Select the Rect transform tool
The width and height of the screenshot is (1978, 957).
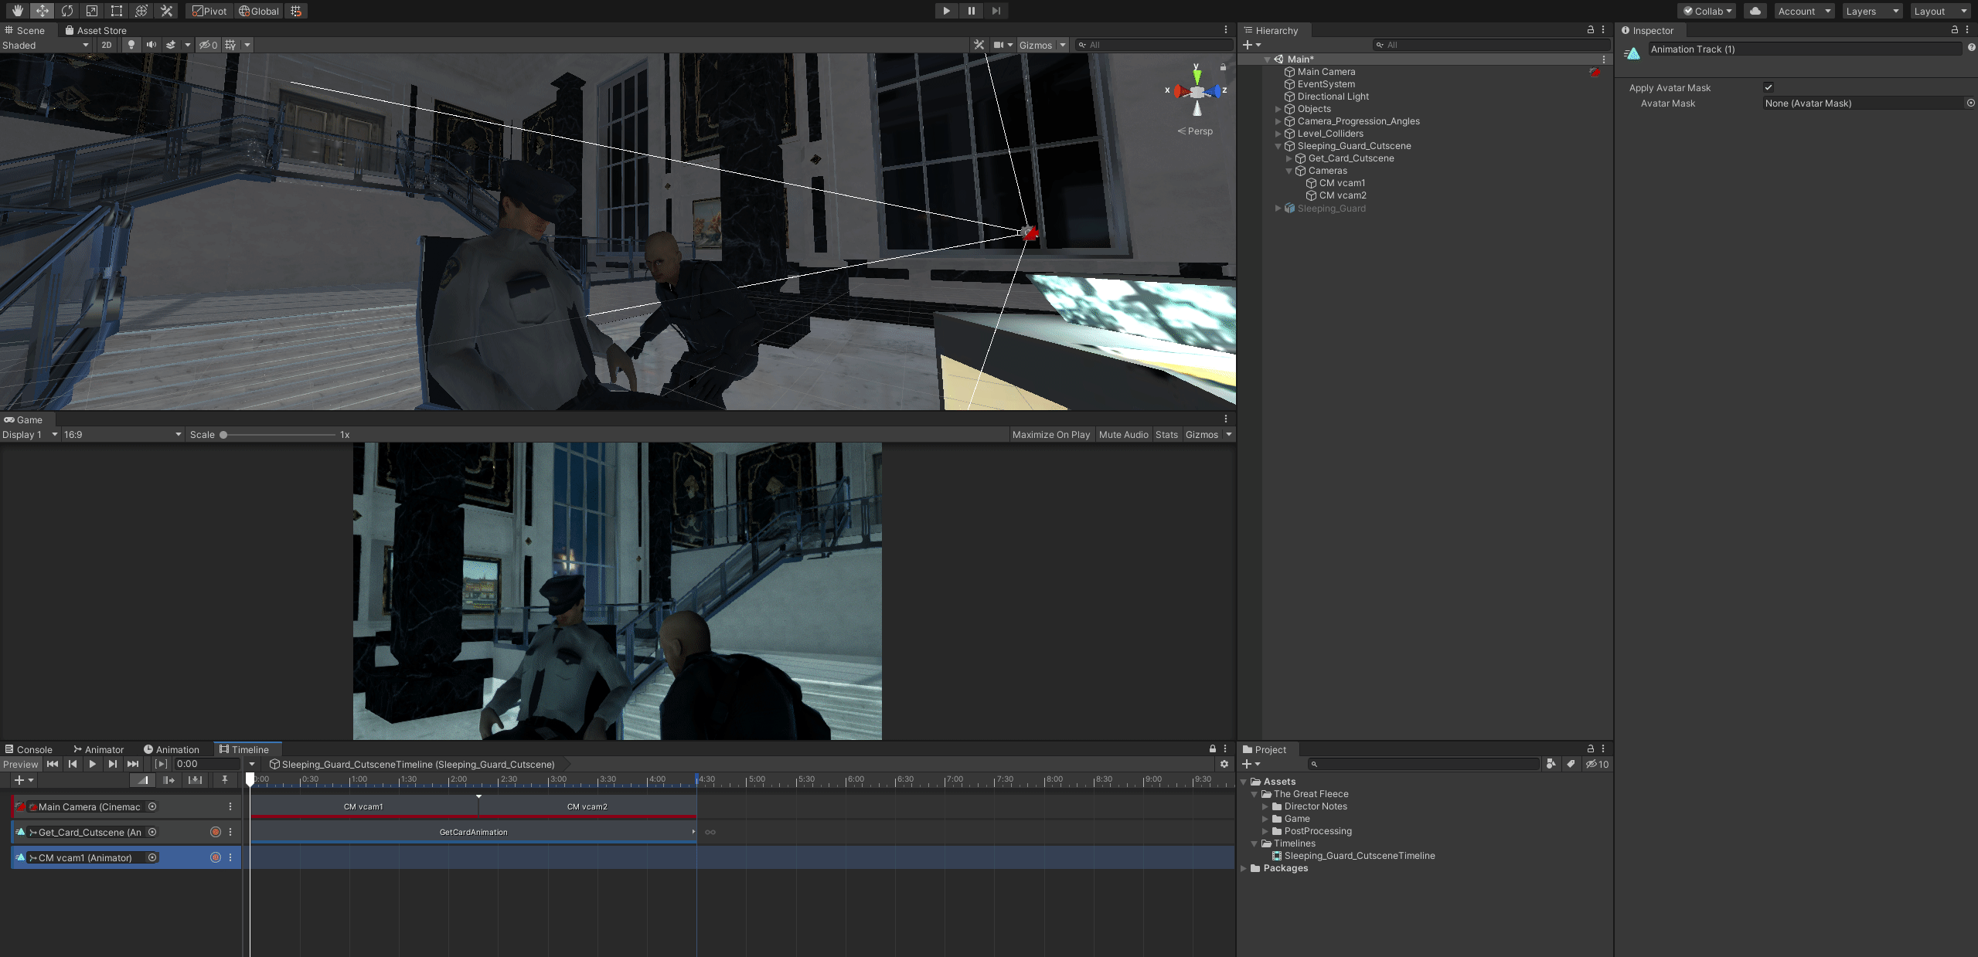(117, 11)
